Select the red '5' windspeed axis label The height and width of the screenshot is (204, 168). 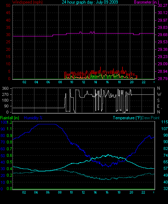click(x=9, y=71)
